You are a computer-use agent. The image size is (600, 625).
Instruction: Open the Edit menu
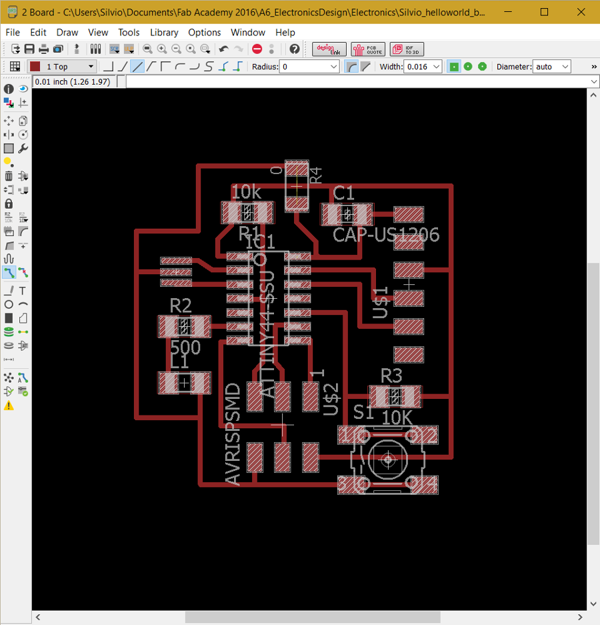click(38, 32)
